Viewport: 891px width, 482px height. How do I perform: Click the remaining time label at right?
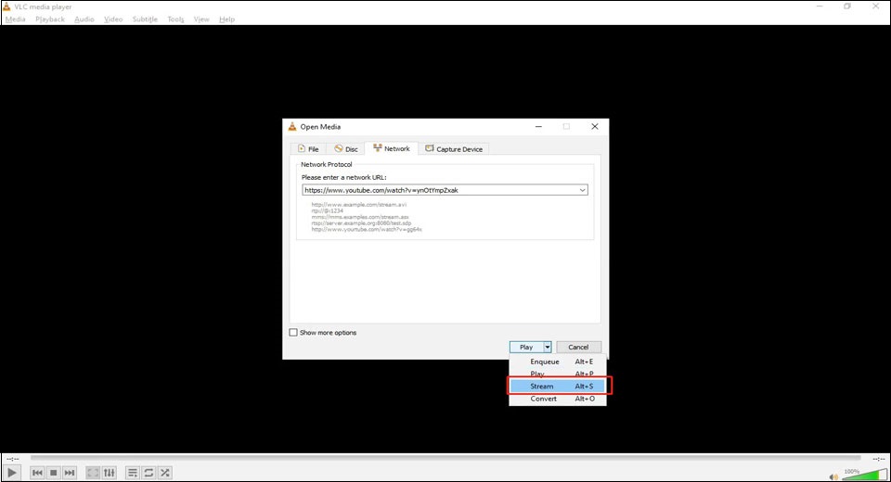pos(879,458)
